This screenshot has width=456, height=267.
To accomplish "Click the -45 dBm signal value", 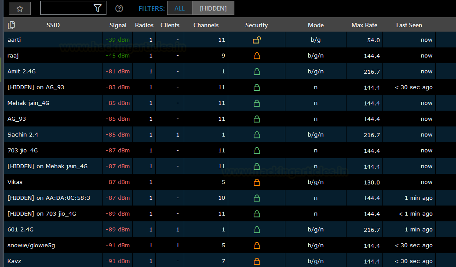I will tap(117, 55).
